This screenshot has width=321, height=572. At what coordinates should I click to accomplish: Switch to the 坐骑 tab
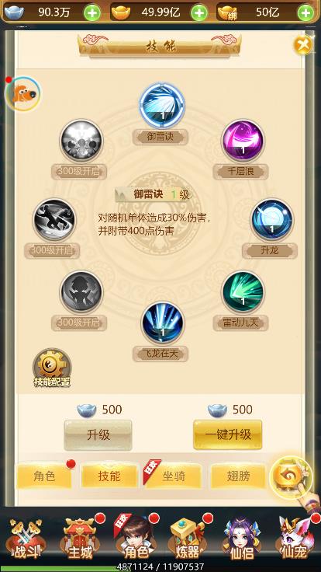tap(173, 476)
